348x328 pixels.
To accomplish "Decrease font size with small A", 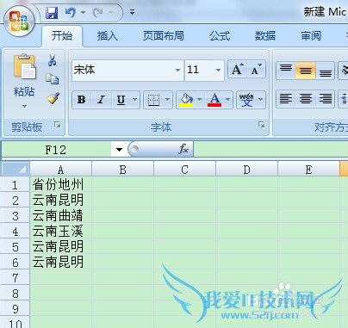I will [x=256, y=69].
